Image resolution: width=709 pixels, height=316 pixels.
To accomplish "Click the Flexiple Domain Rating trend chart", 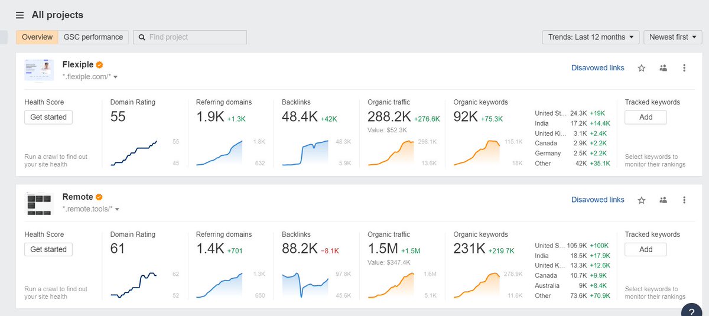I will pyautogui.click(x=134, y=153).
